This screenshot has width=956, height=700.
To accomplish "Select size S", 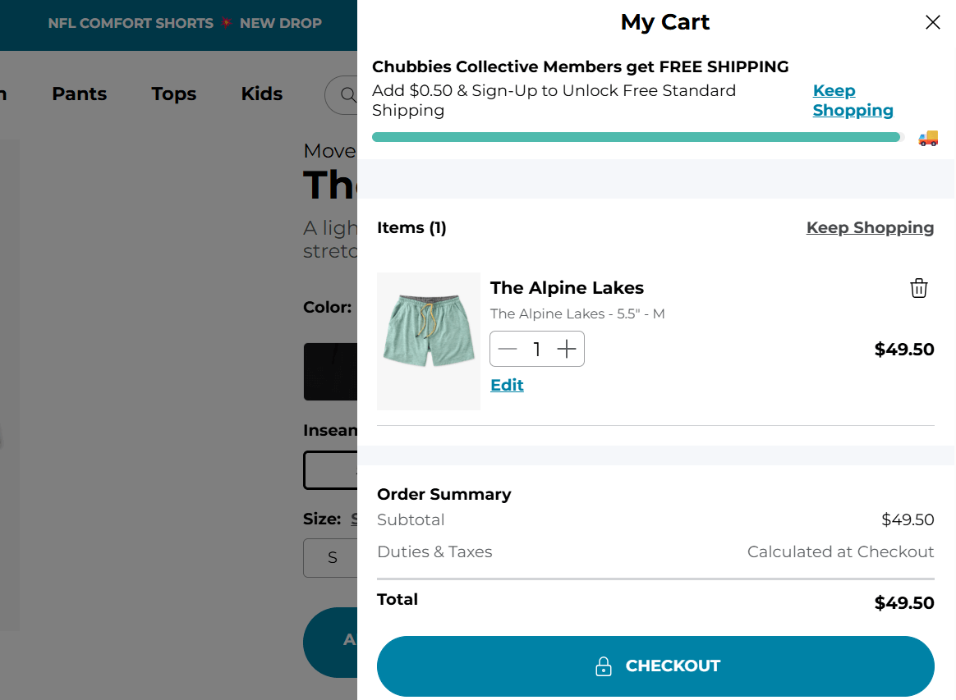I will (332, 558).
